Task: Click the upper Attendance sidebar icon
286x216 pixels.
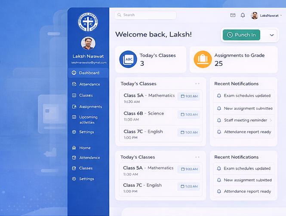Action: tap(74, 84)
